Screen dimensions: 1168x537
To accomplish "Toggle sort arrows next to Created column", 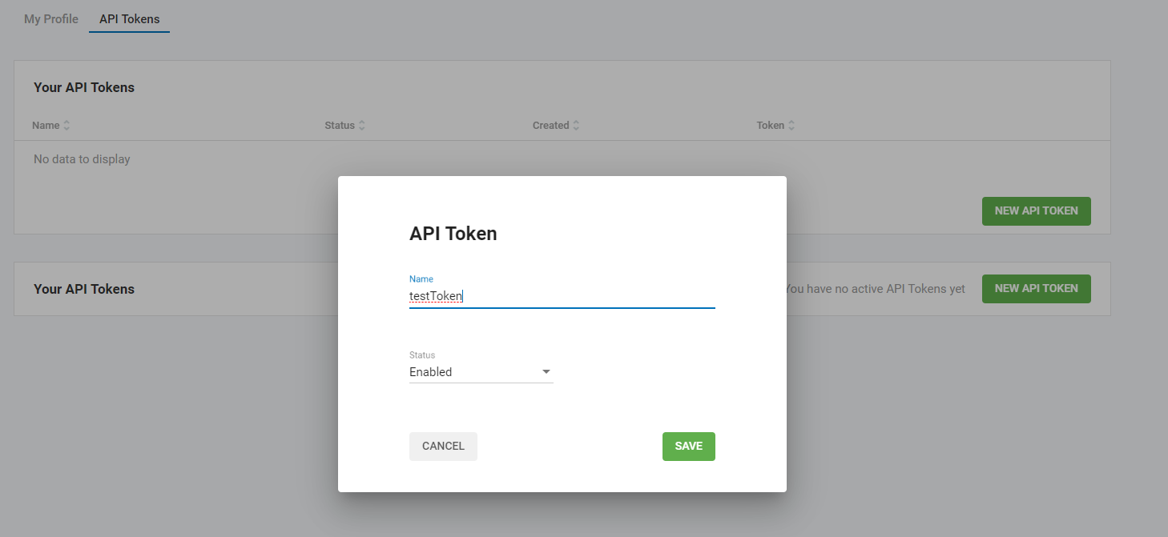I will pos(576,126).
